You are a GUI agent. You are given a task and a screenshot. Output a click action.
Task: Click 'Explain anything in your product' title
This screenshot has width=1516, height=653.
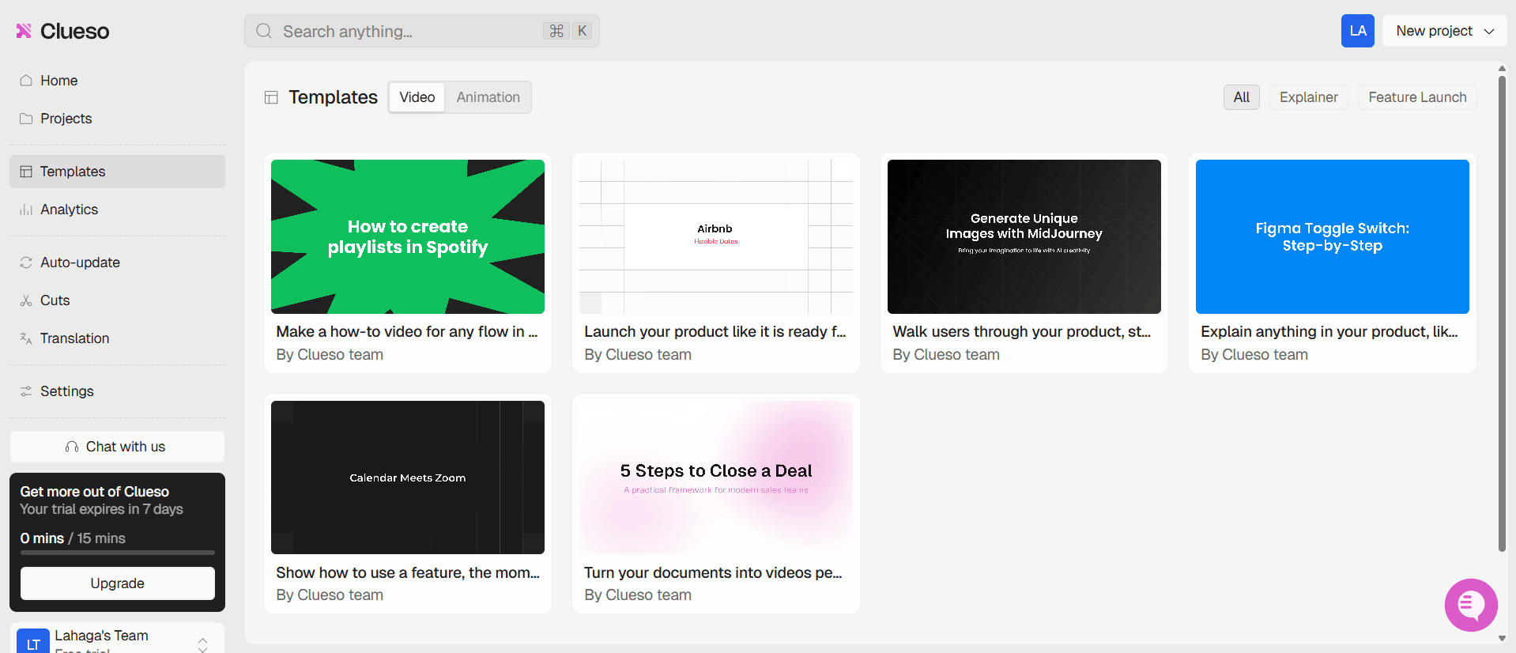point(1329,332)
